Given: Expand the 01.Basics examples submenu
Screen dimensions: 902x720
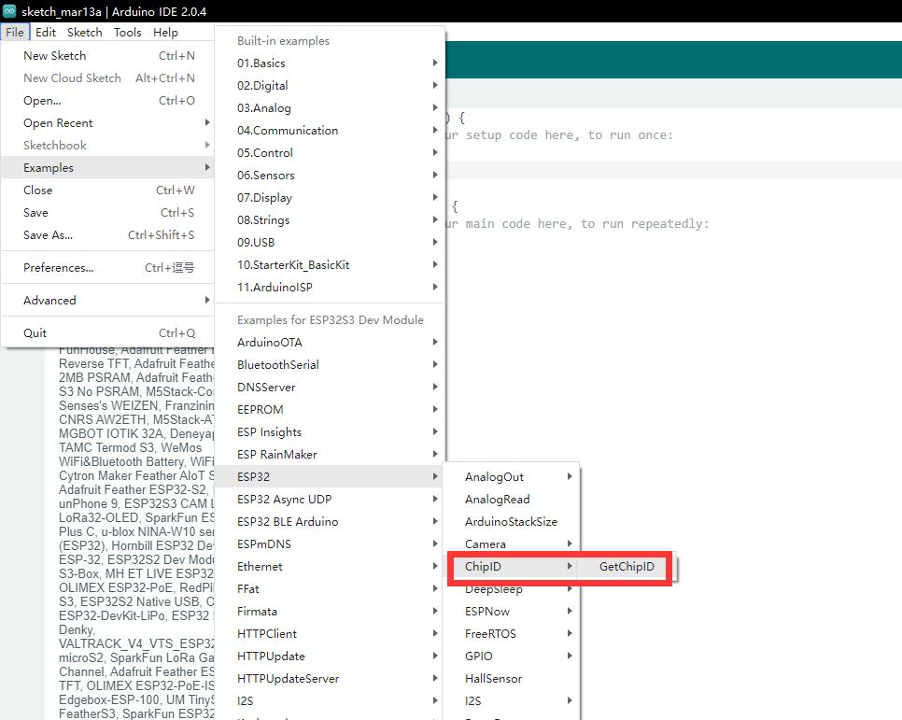Looking at the screenshot, I should click(x=261, y=64).
